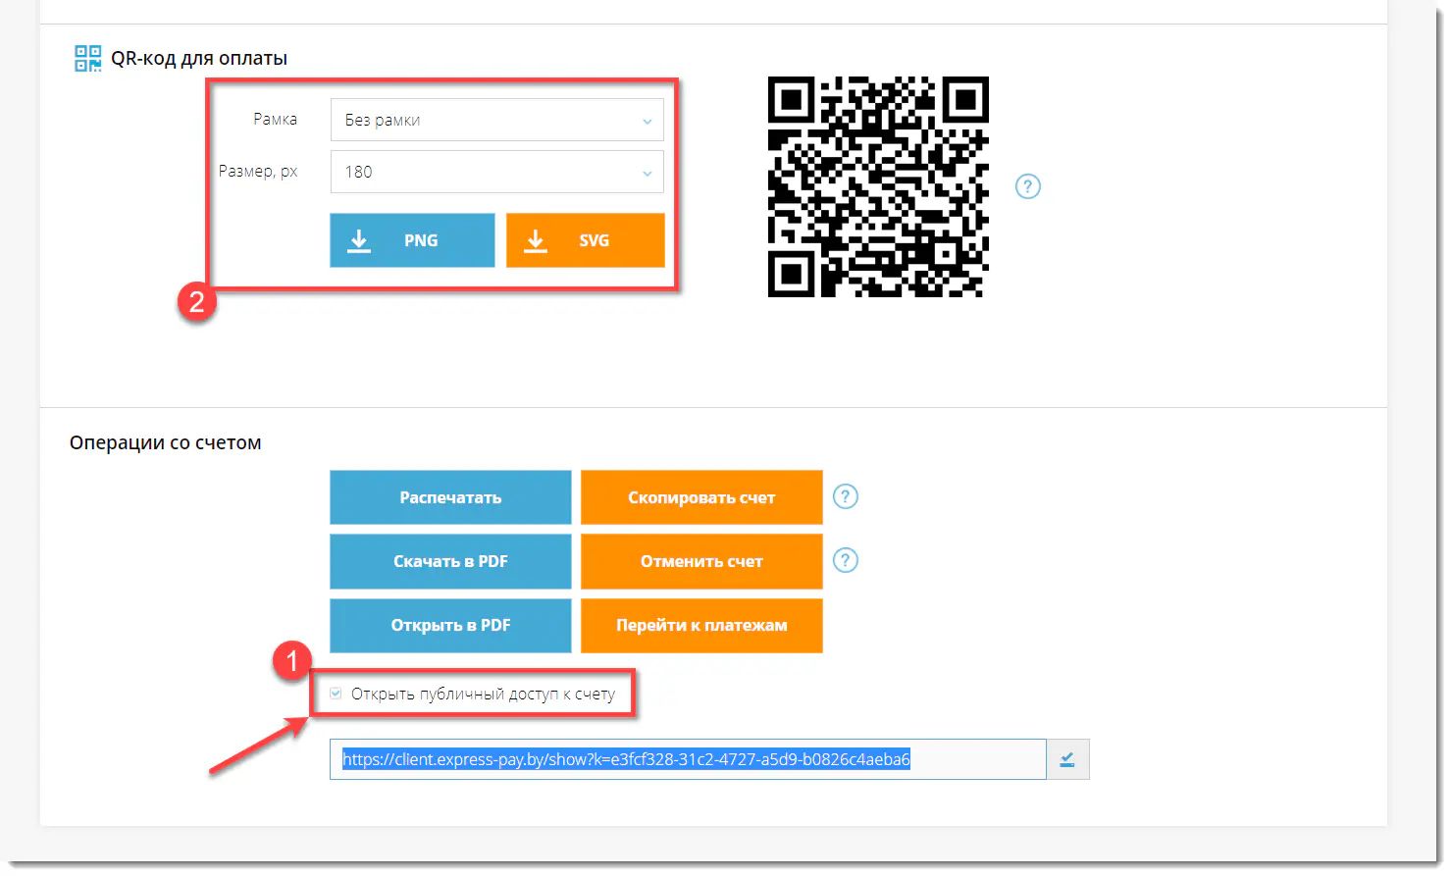The width and height of the screenshot is (1451, 876).
Task: Open the invoice with Открыть в PDF
Action: [449, 625]
